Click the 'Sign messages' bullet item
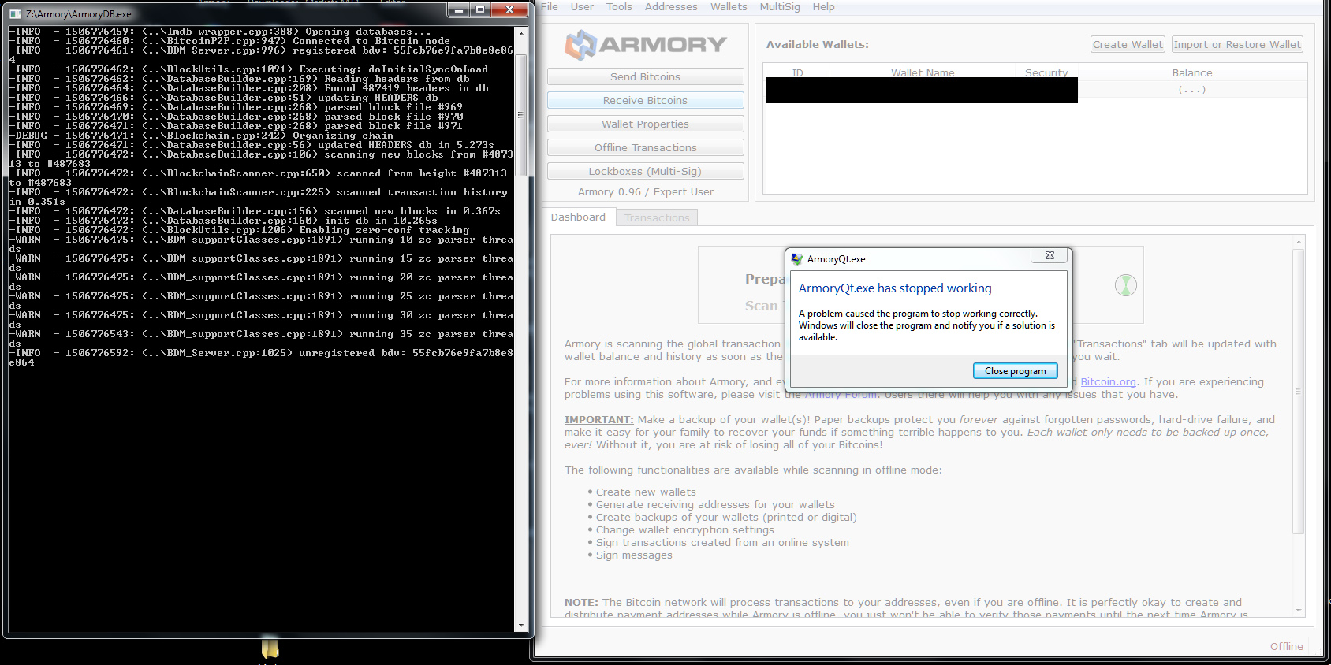The image size is (1331, 665). [x=634, y=555]
